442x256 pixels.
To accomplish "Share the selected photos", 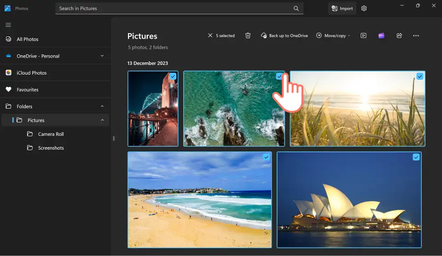I will click(x=399, y=35).
